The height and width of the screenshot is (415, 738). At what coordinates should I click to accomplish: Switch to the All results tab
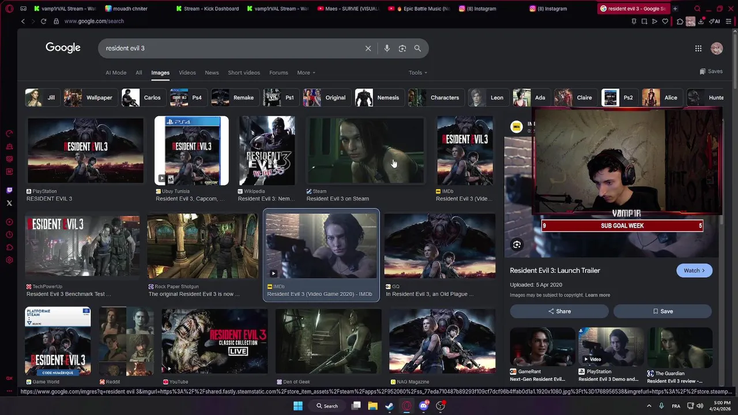139,73
